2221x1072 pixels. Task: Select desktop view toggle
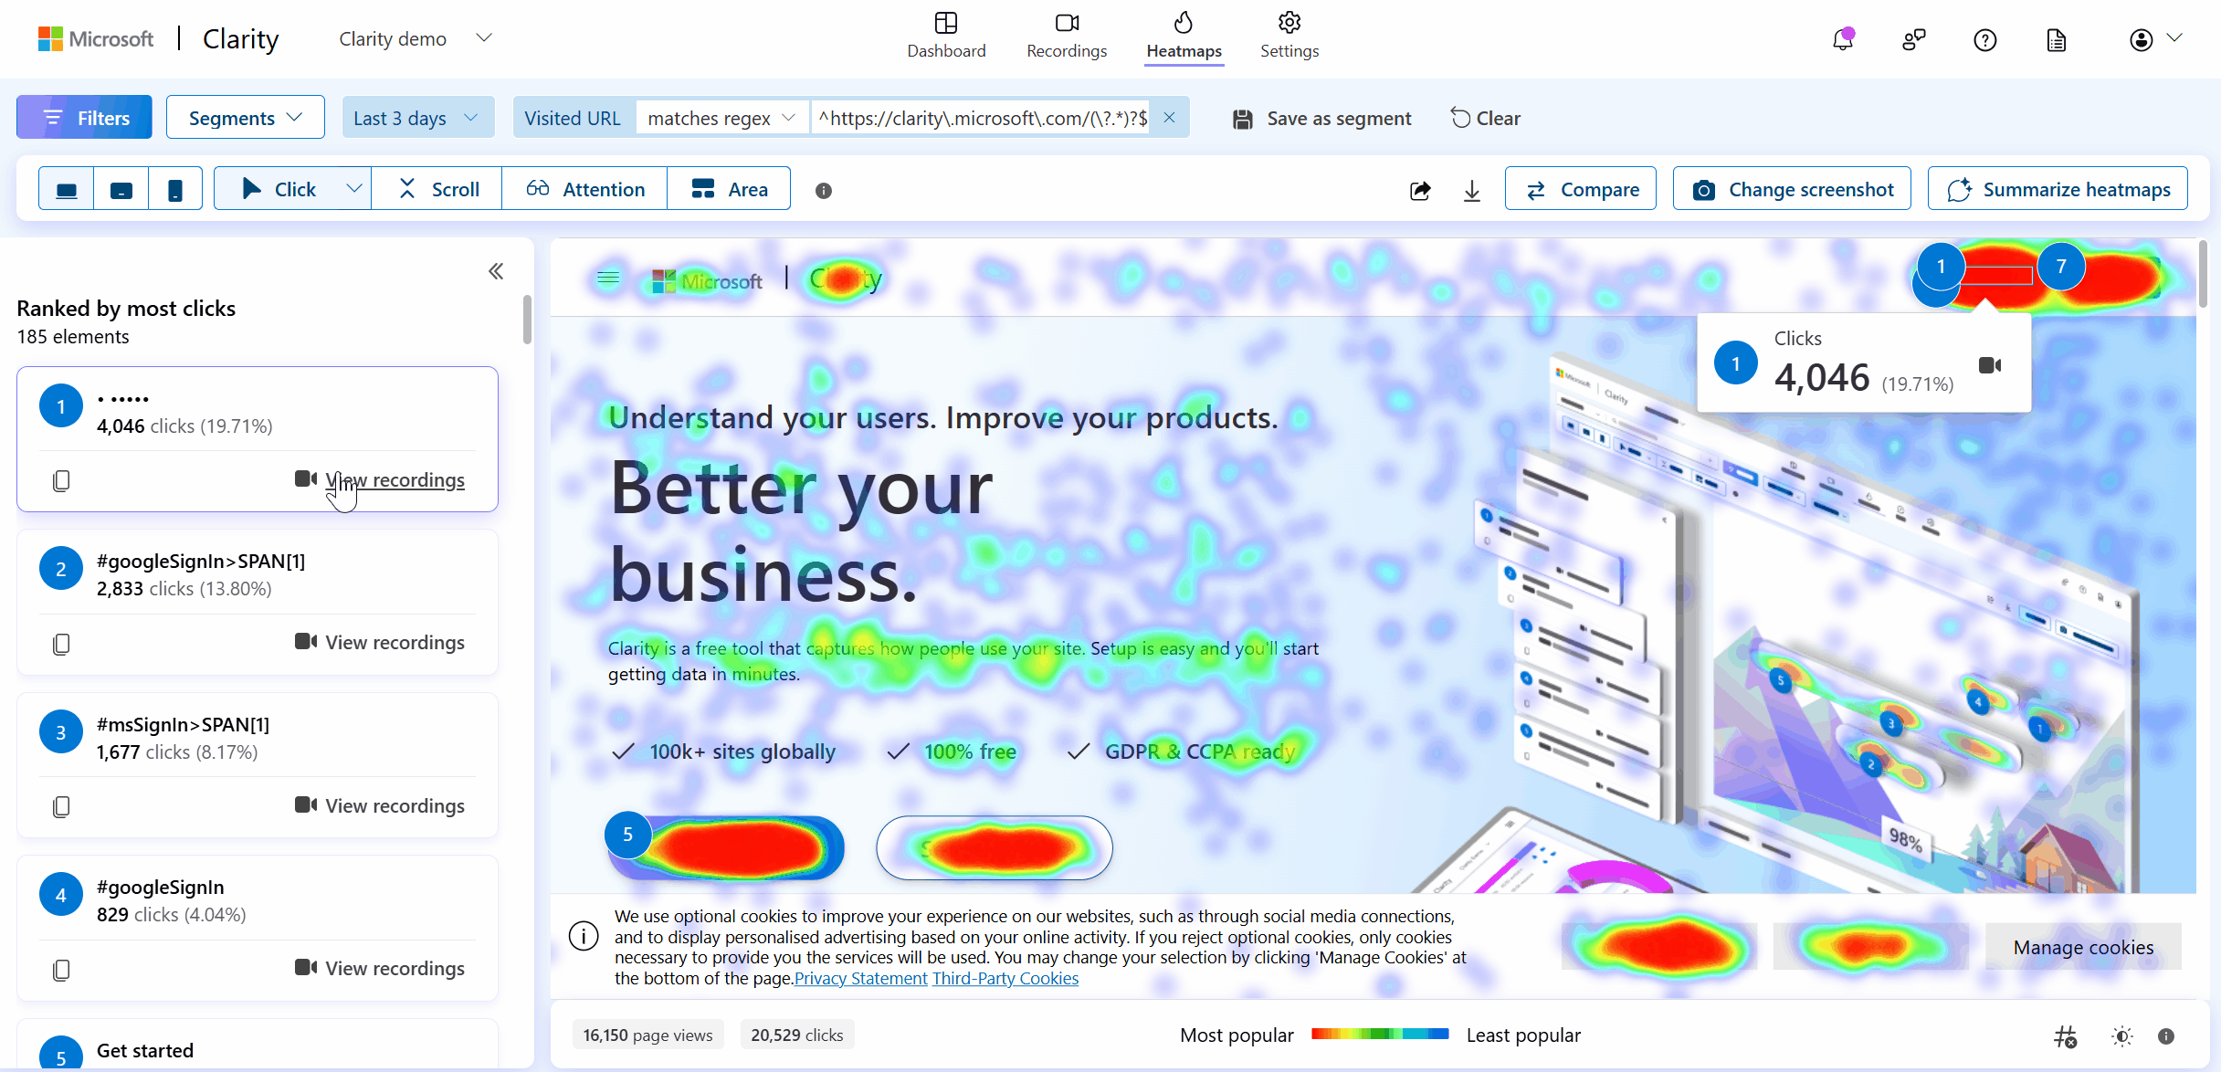[x=65, y=188]
